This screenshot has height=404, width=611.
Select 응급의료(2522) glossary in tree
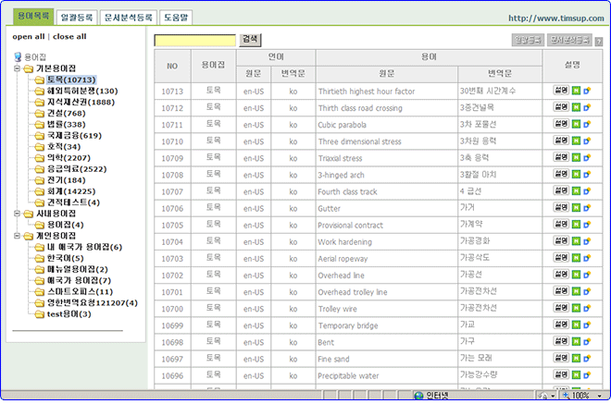(x=77, y=169)
